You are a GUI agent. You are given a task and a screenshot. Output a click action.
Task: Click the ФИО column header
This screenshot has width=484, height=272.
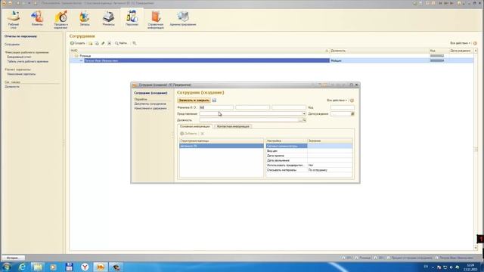[200, 51]
